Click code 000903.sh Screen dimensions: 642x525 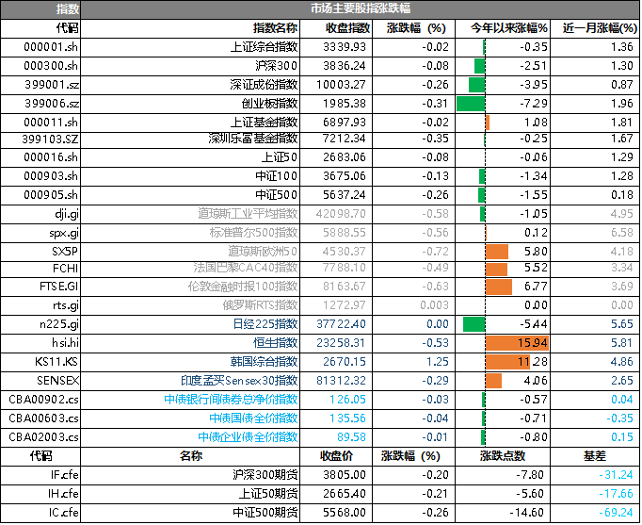click(x=51, y=176)
